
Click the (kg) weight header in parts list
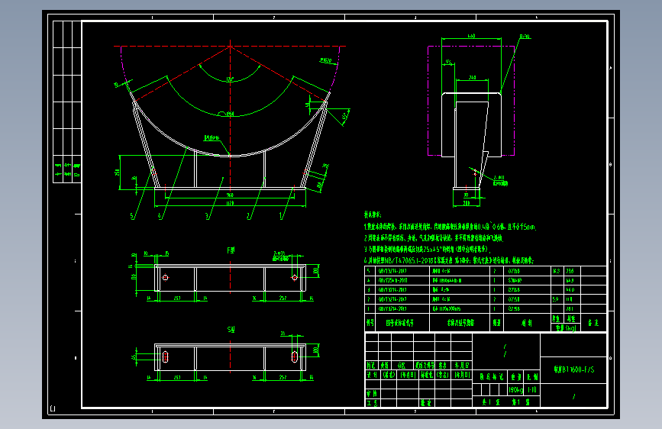566,327
